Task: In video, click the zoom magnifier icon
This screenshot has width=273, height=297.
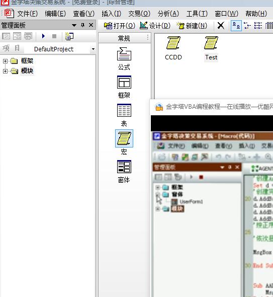Action: click(x=268, y=157)
